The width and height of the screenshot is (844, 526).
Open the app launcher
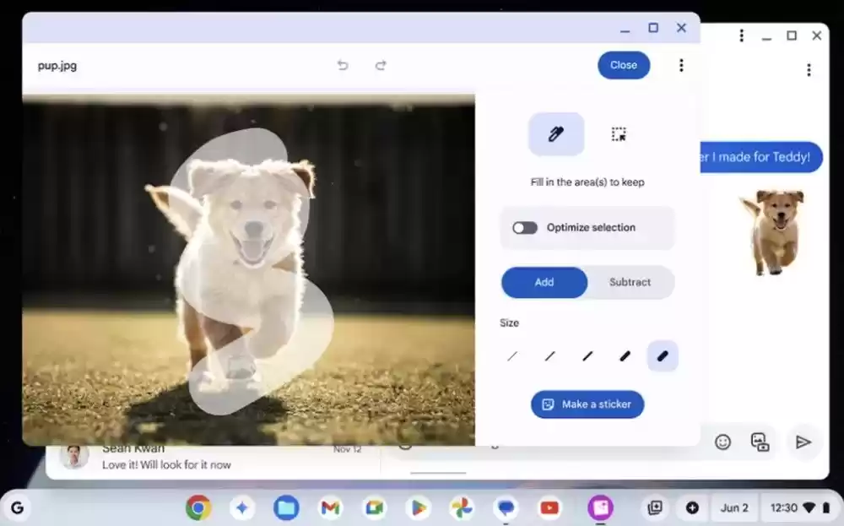coord(18,507)
